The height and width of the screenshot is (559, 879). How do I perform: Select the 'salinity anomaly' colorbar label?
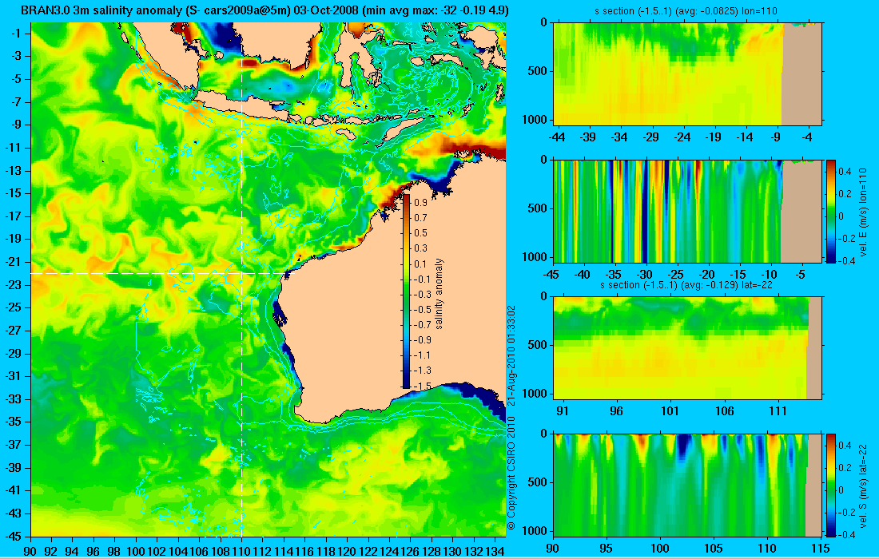coord(439,294)
